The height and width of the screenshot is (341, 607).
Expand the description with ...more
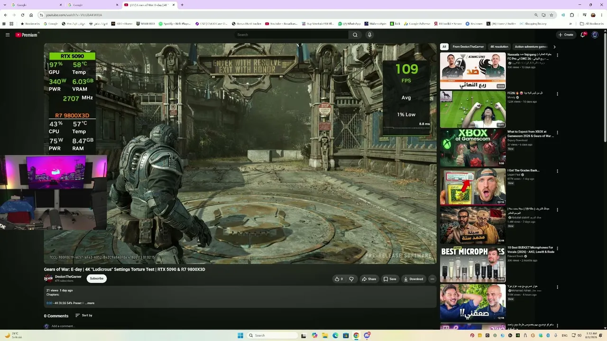click(90, 303)
